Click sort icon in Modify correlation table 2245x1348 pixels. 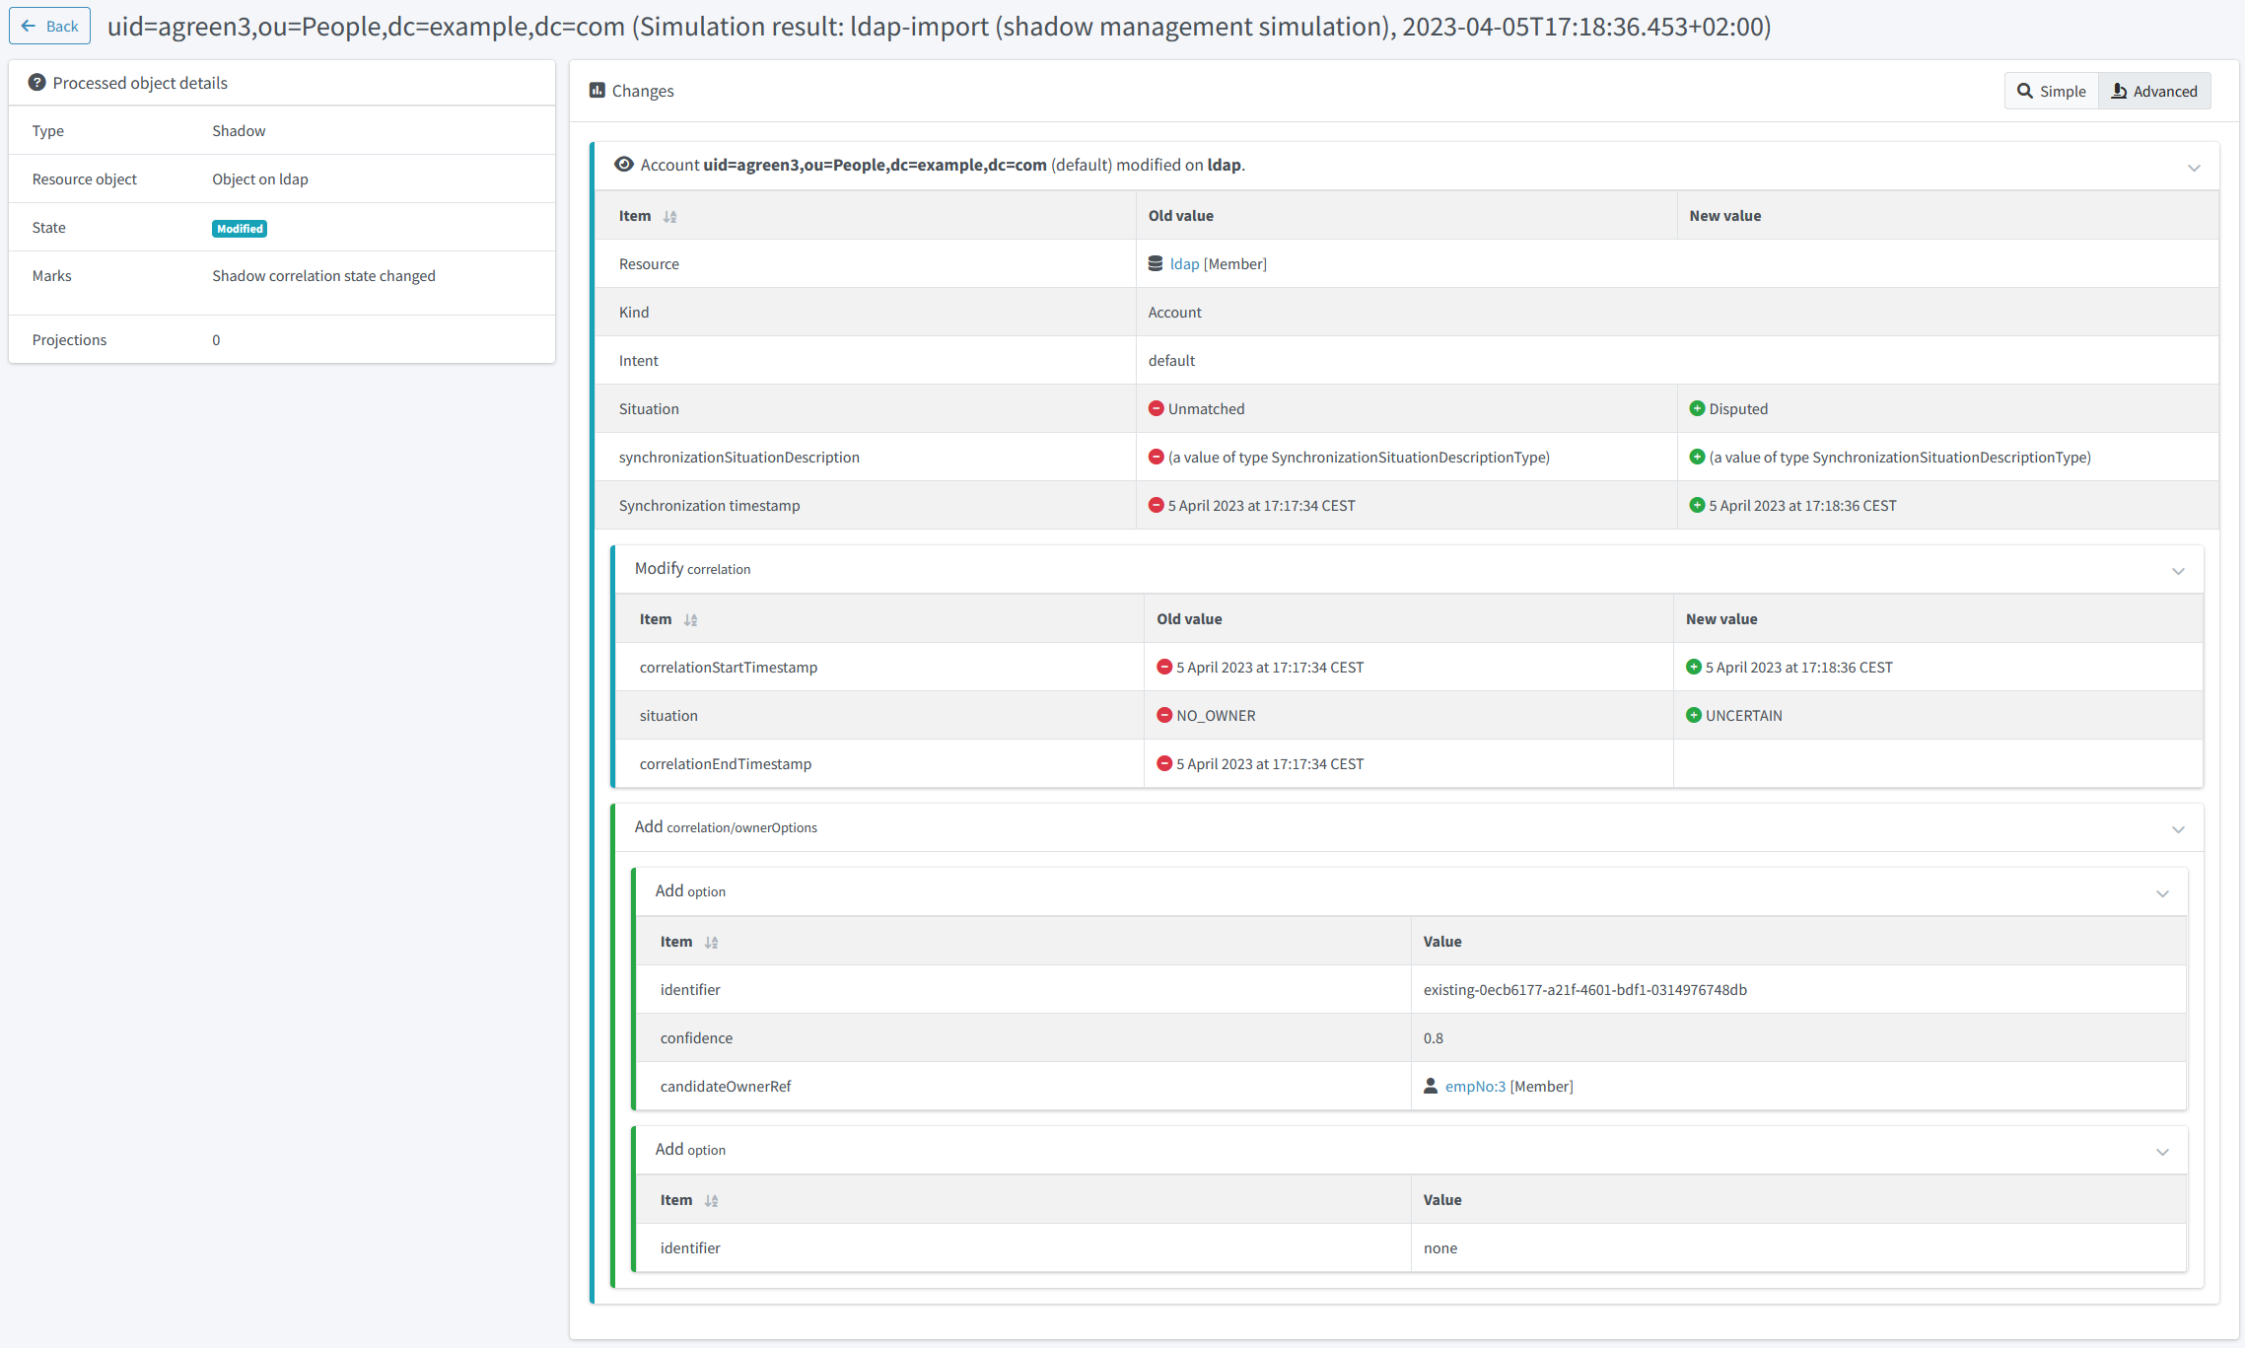coord(690,620)
